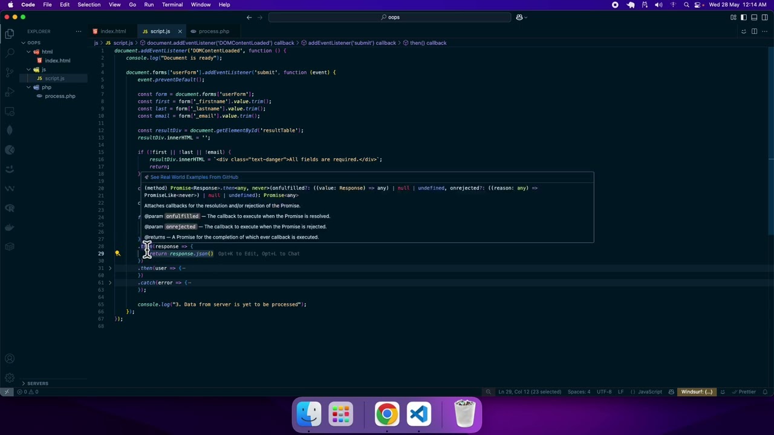Click Prettier status bar item
The width and height of the screenshot is (774, 435).
tap(744, 392)
